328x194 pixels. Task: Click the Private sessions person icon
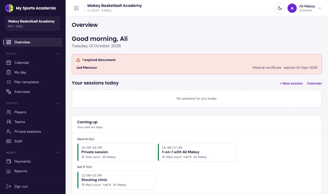[9, 132]
